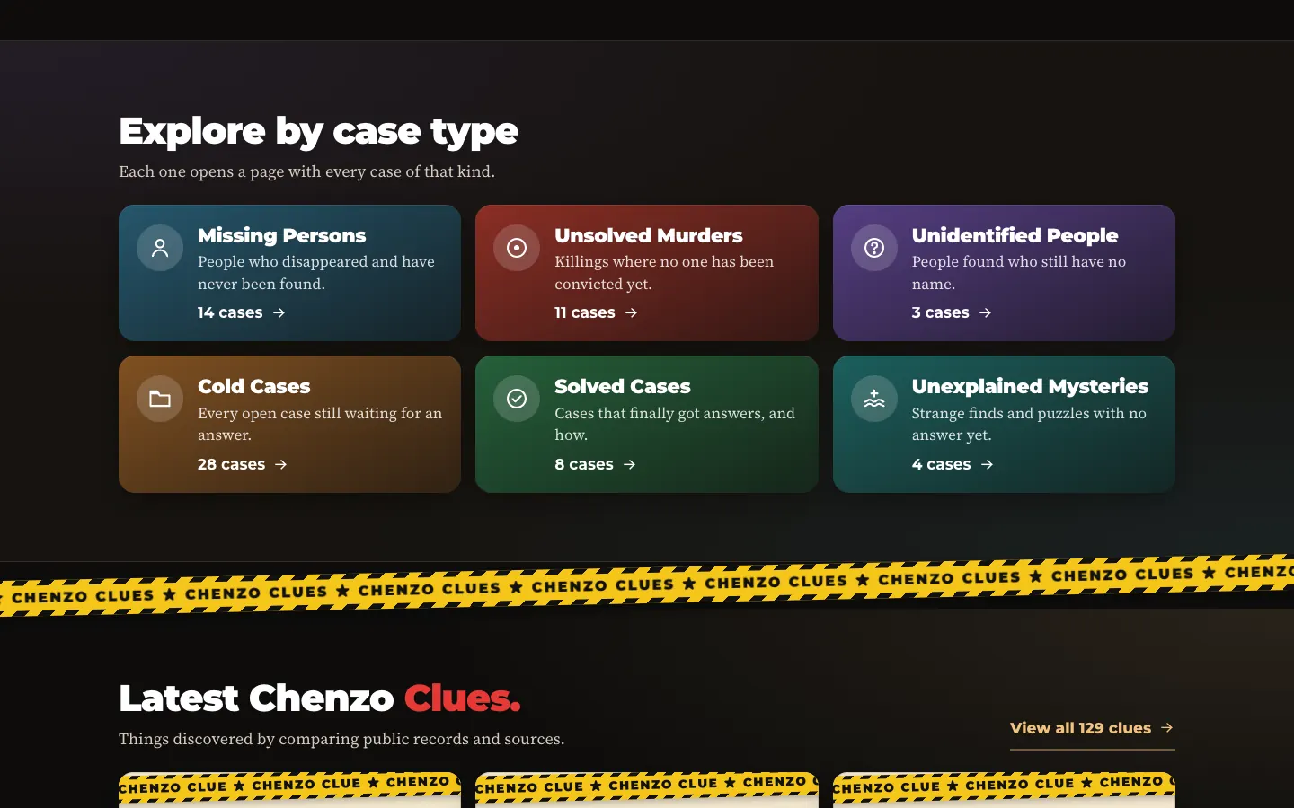Click the Cold Cases folder icon

160,399
